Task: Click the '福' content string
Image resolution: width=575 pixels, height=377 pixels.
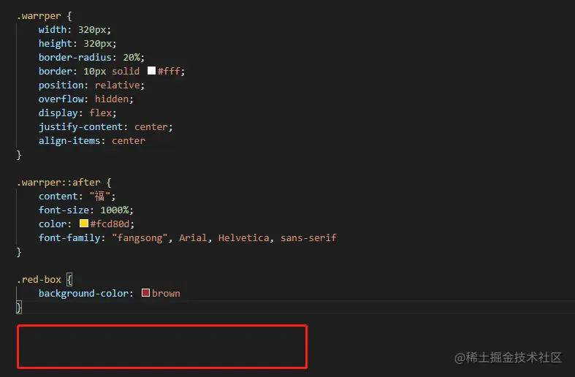Action: (100, 197)
